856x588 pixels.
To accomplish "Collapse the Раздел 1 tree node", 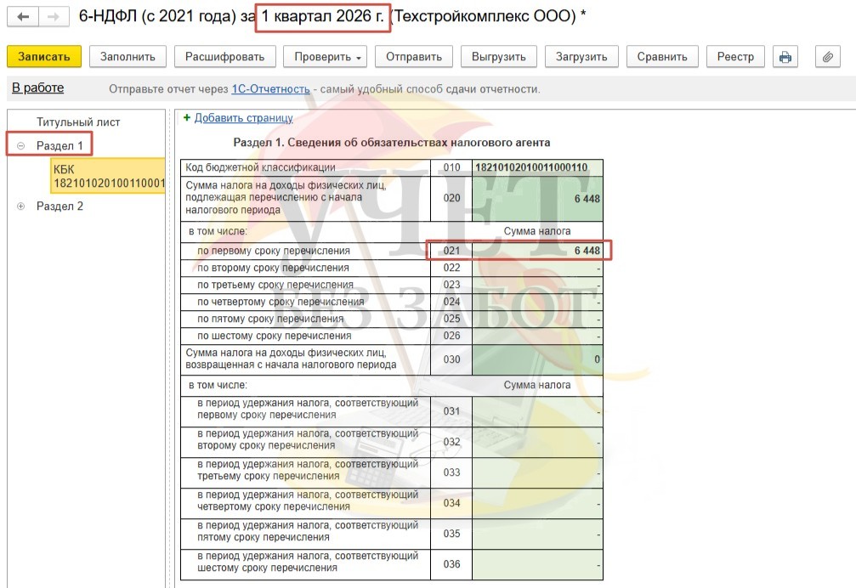I will coord(20,146).
